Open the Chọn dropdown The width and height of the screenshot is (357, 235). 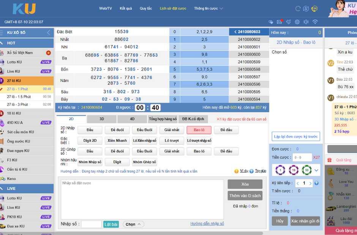click(x=133, y=224)
